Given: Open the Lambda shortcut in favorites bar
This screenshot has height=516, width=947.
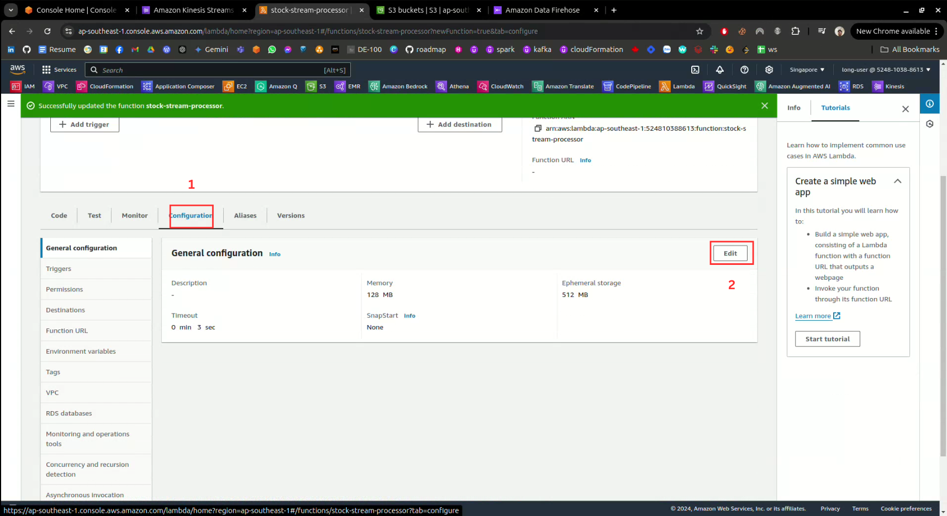Looking at the screenshot, I should [677, 86].
